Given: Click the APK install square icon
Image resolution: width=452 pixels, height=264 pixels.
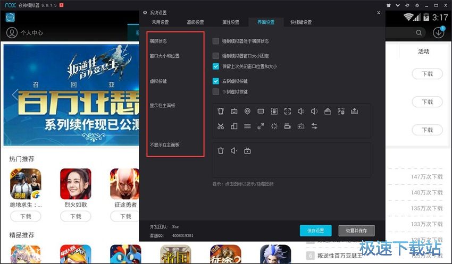Looking at the screenshot, I should tap(274, 111).
